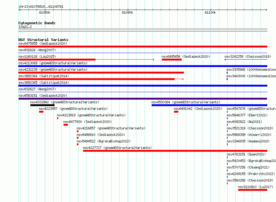Open the nsv6583151 (Sedlazeck2020) label
The image size is (276, 202).
(43, 96)
